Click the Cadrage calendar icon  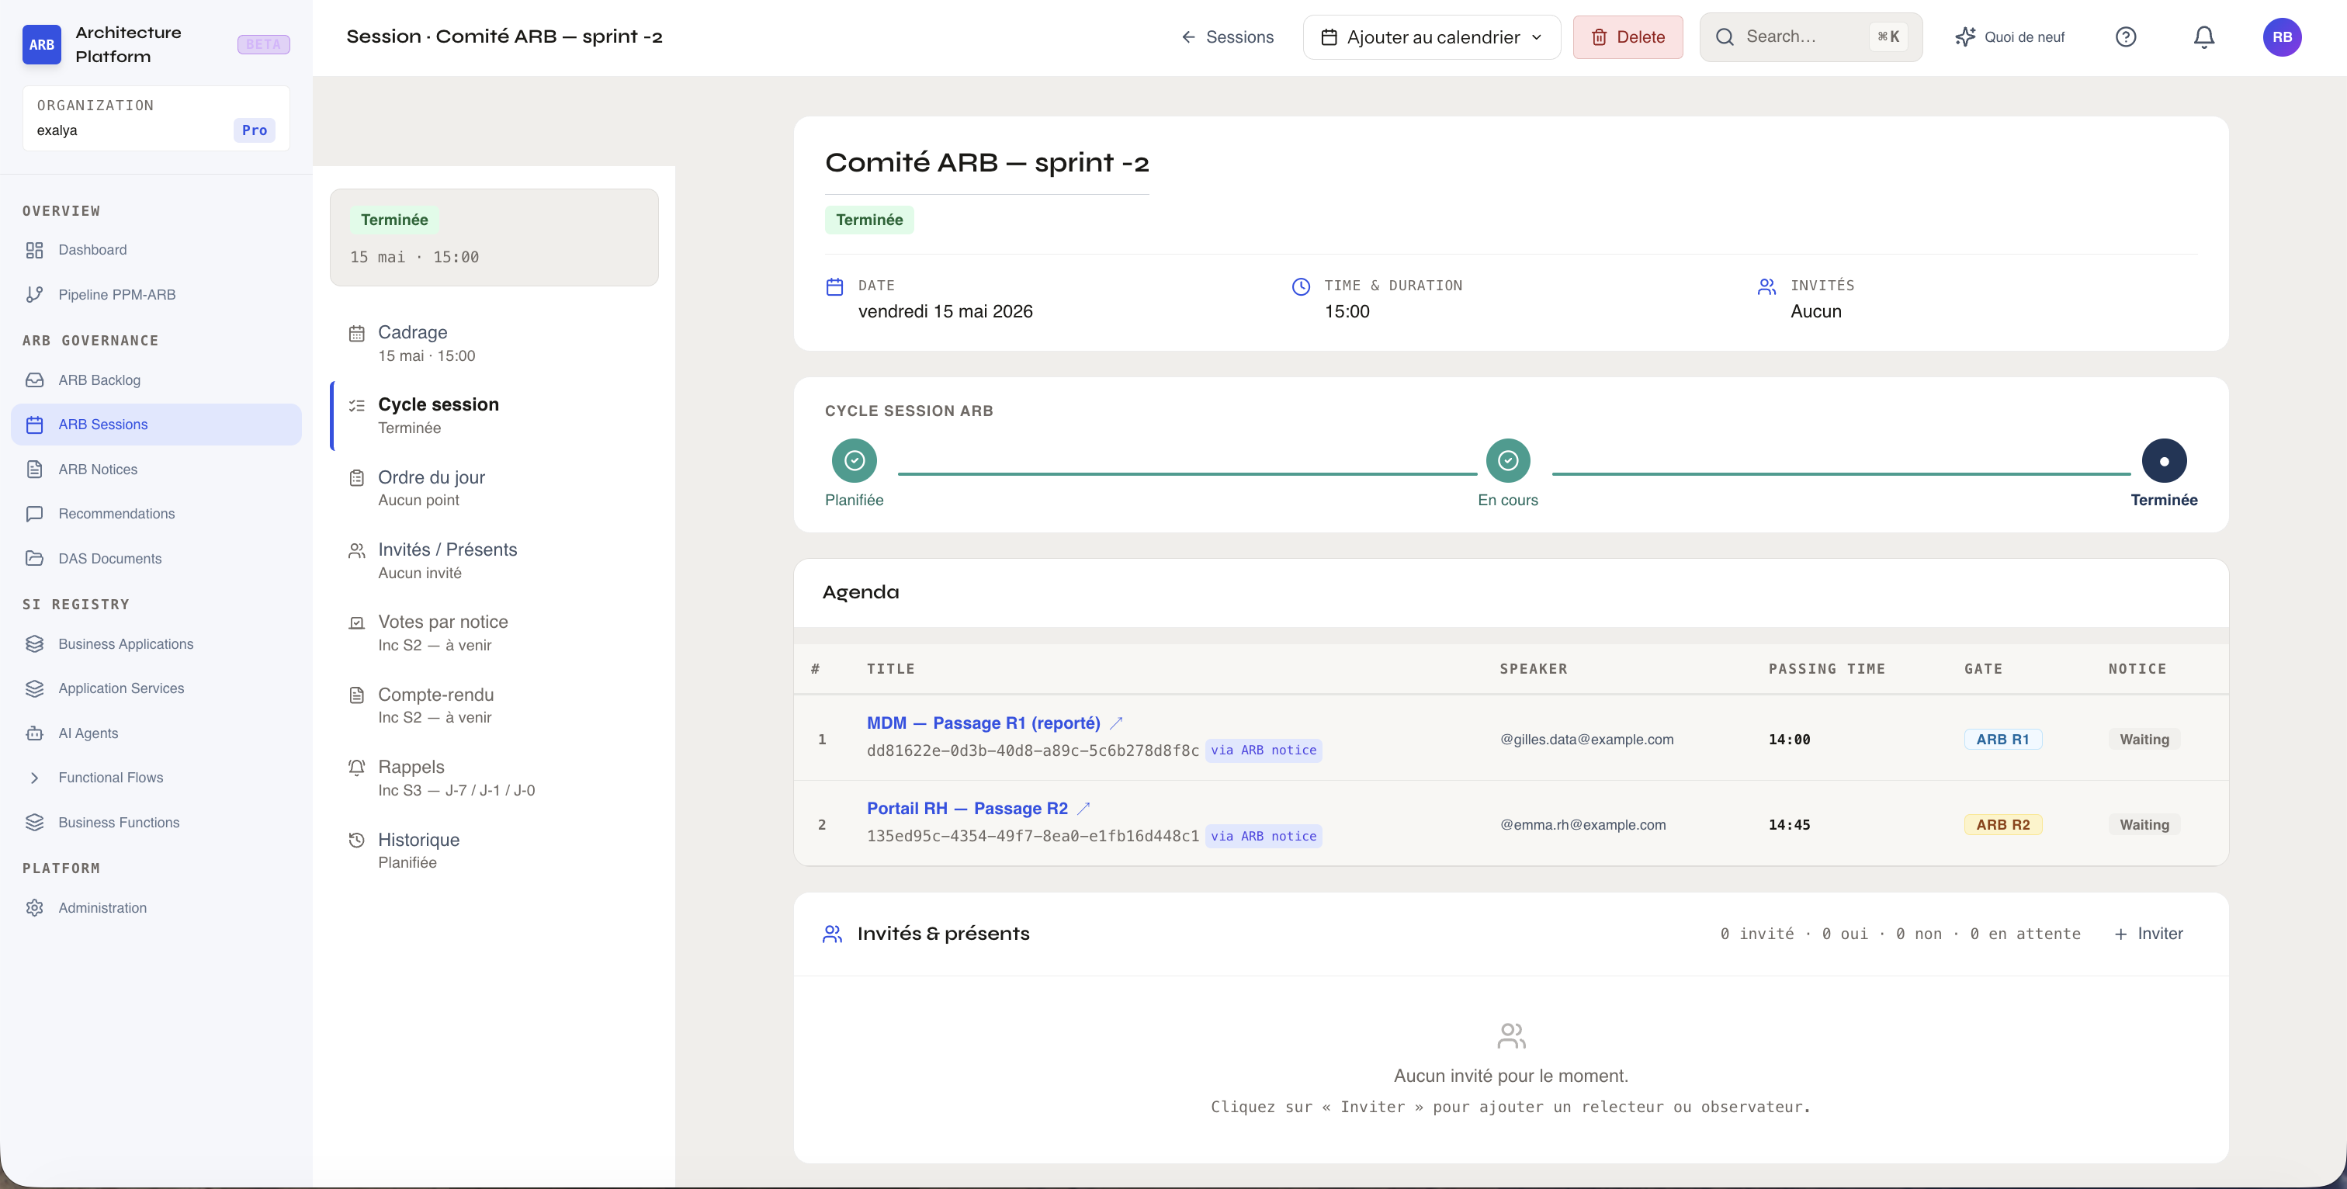click(x=356, y=335)
